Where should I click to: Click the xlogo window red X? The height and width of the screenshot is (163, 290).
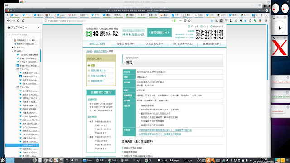[280, 48]
